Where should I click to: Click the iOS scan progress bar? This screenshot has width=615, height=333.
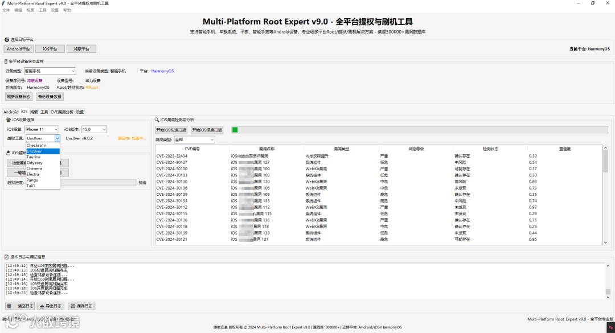420,130
